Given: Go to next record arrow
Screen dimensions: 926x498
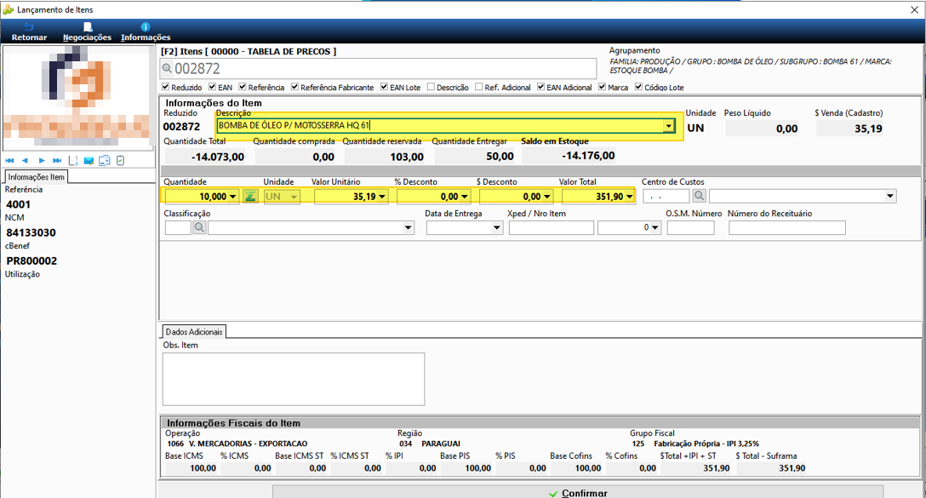Looking at the screenshot, I should point(42,161).
